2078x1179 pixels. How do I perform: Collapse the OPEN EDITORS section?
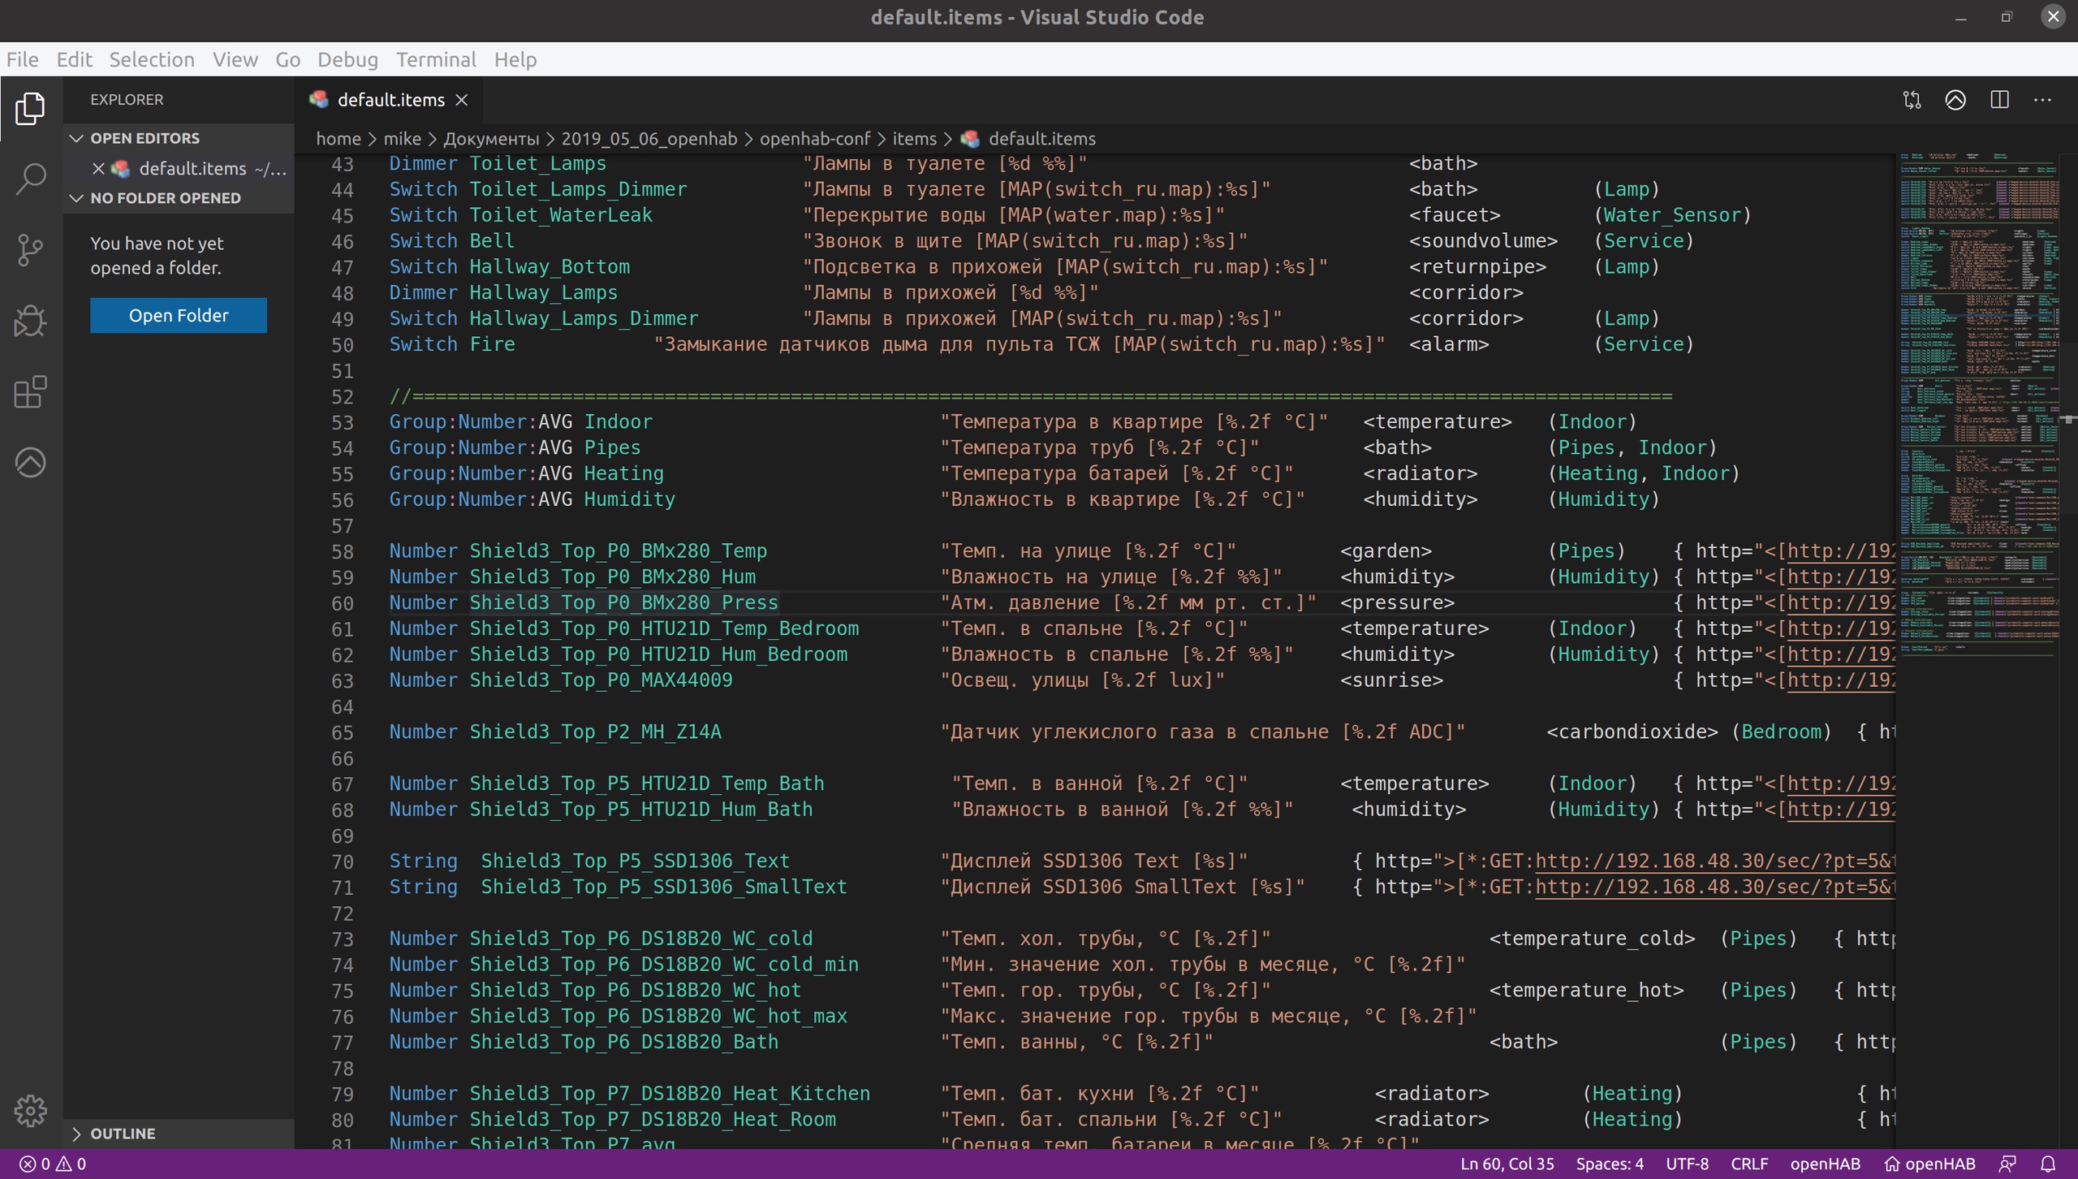pyautogui.click(x=77, y=138)
